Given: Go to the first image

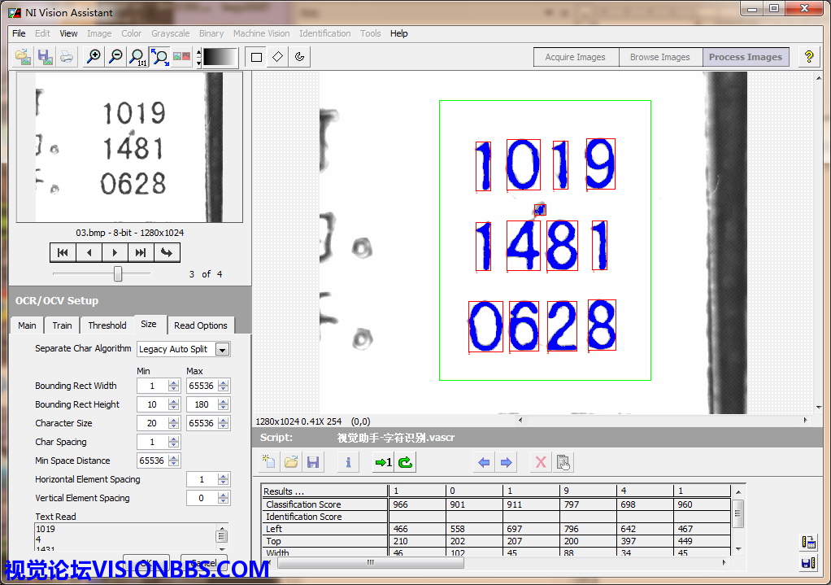Looking at the screenshot, I should click(x=63, y=252).
